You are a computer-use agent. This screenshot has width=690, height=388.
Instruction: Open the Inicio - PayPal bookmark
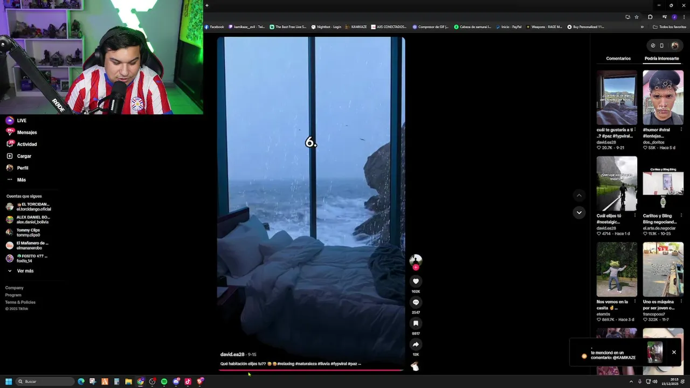point(509,26)
